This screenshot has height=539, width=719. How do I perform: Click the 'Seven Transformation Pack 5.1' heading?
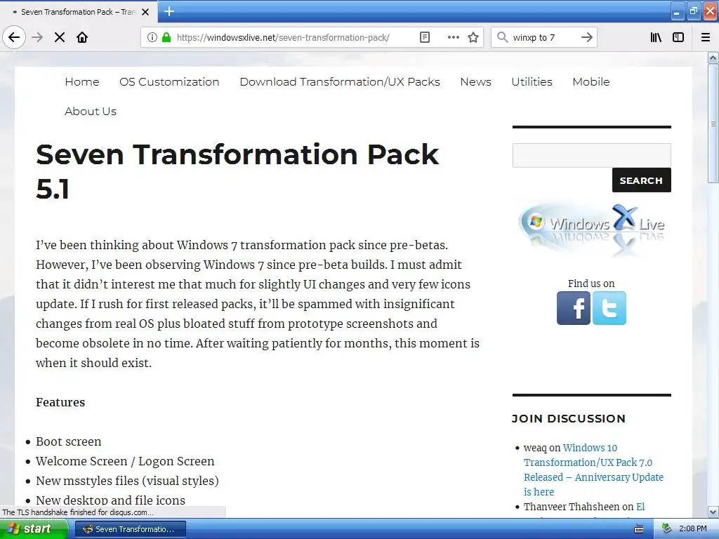(237, 171)
